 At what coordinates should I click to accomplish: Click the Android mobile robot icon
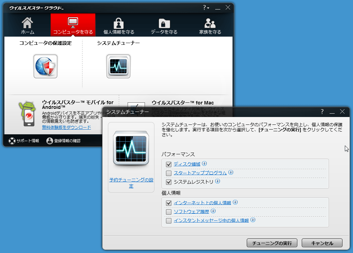(x=27, y=114)
